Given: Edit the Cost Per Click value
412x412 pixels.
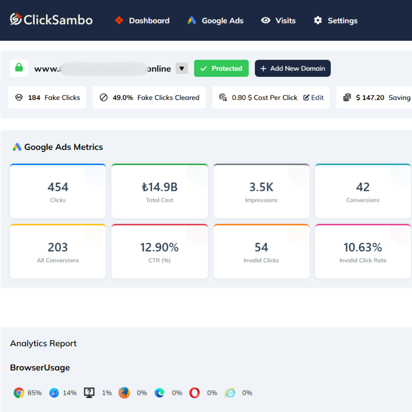Looking at the screenshot, I should [x=313, y=98].
